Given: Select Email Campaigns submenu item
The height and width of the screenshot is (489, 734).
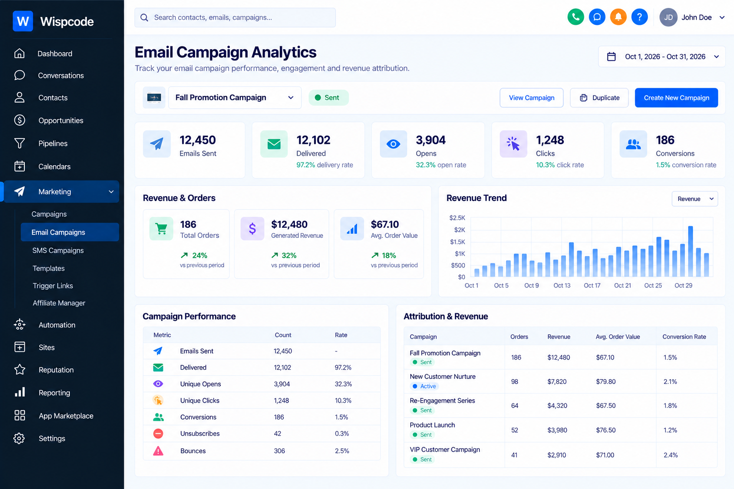Looking at the screenshot, I should [x=70, y=232].
